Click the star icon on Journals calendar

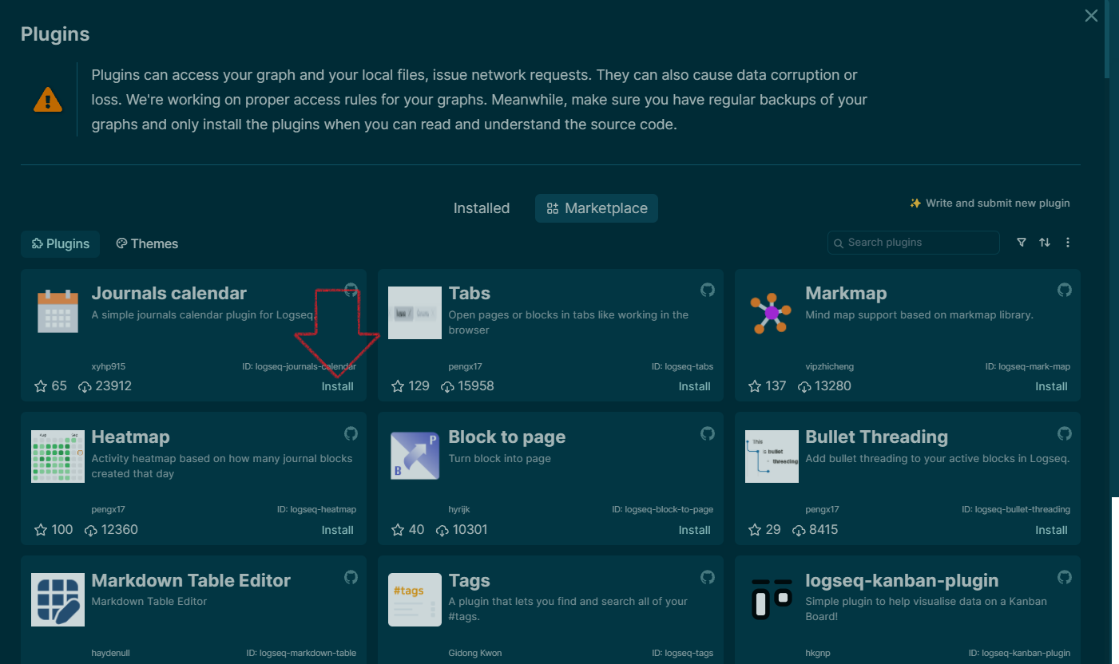pos(41,386)
